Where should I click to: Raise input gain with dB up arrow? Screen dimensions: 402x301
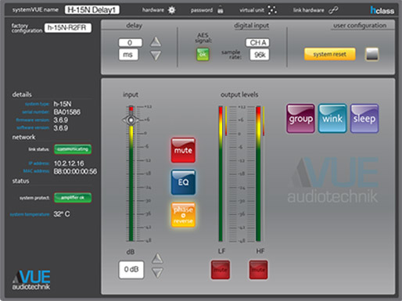[157, 258]
